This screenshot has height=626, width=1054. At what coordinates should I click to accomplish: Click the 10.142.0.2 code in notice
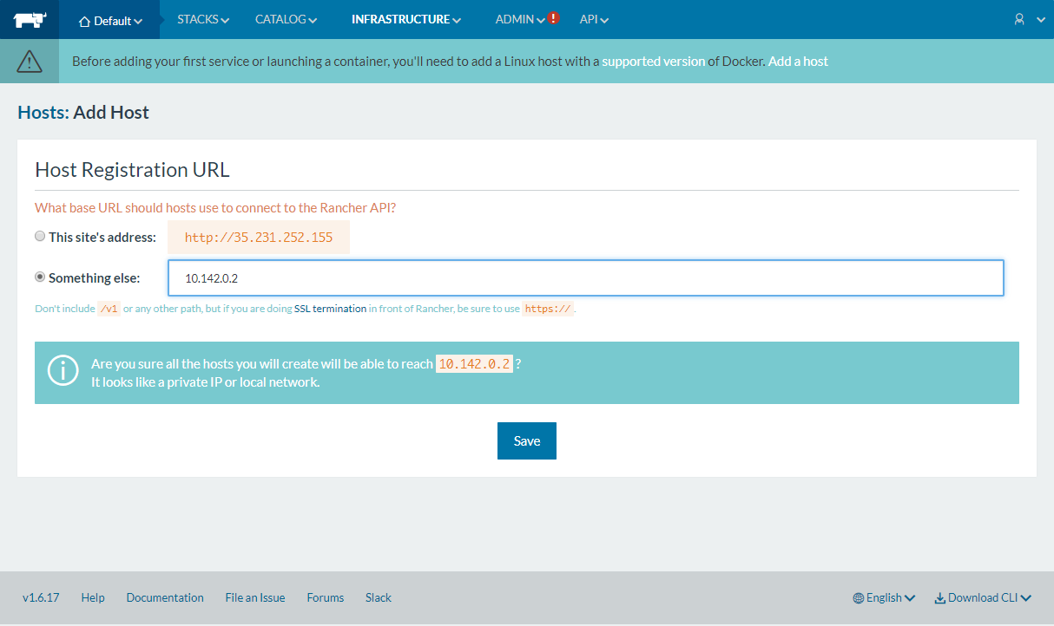click(x=474, y=364)
